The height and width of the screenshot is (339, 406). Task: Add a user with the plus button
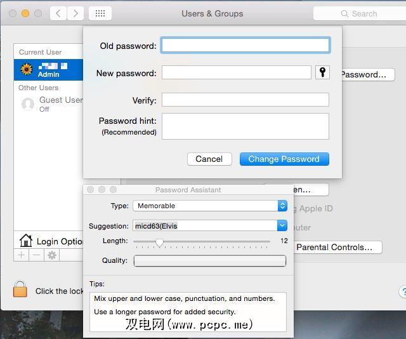[x=21, y=255]
